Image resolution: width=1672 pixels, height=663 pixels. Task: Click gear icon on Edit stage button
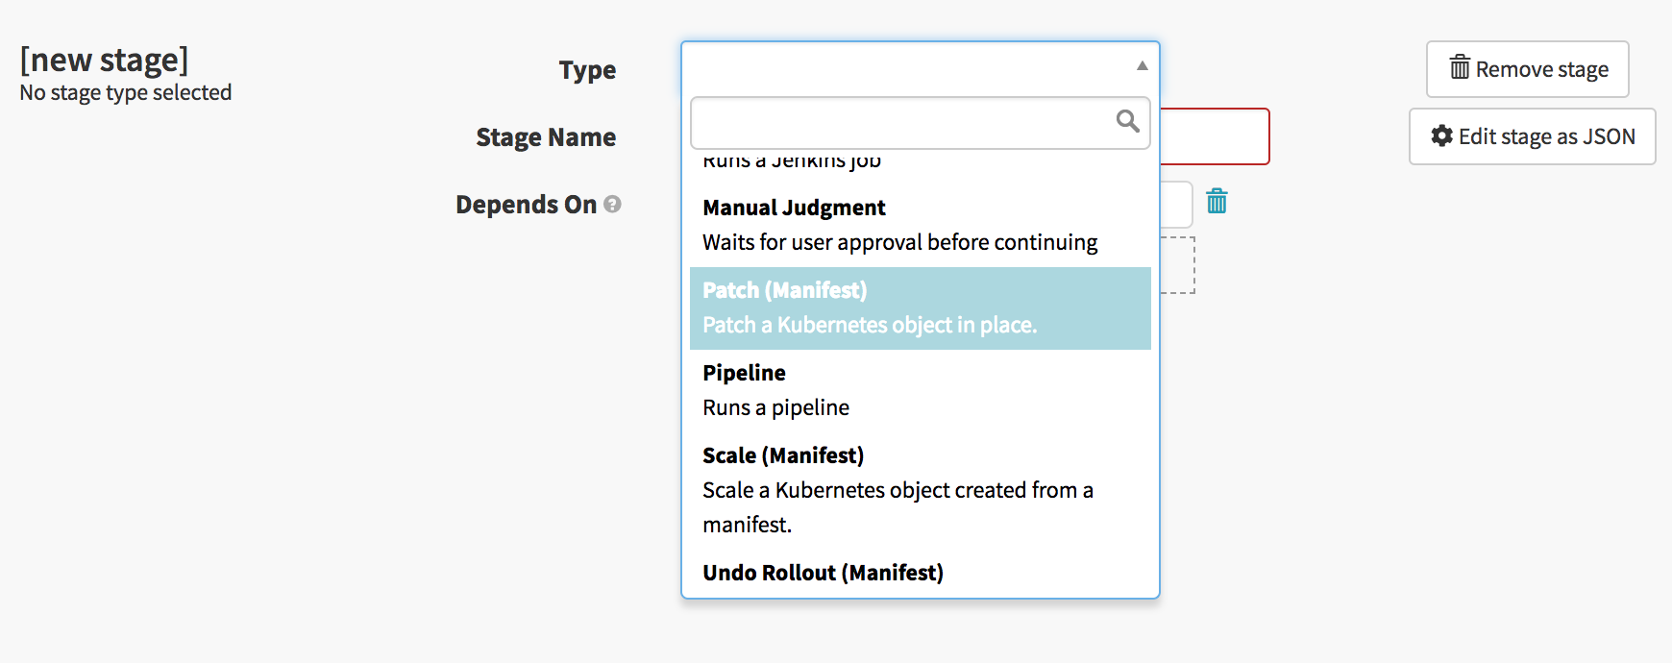click(x=1441, y=136)
